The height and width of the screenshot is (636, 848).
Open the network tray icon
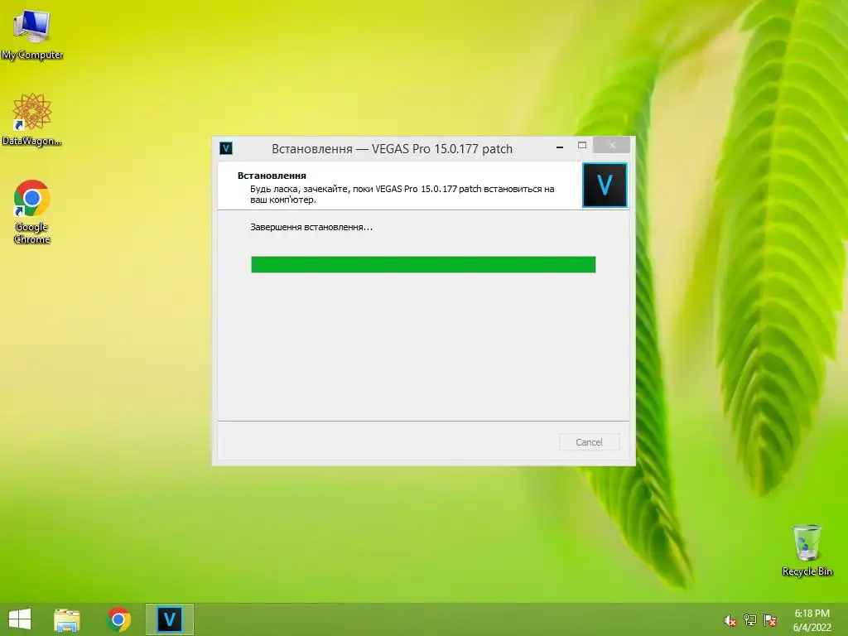(x=749, y=620)
